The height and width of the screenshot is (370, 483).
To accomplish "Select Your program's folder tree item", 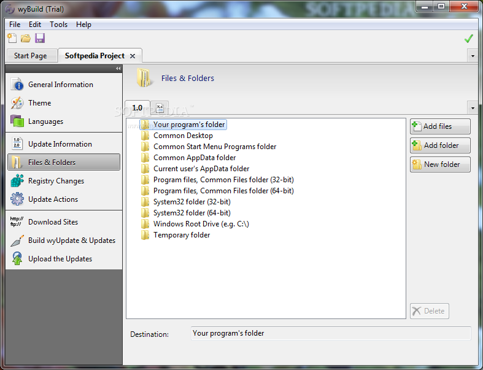I will [184, 125].
